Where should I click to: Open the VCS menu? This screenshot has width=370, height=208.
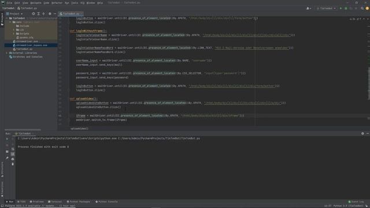[x=82, y=3]
